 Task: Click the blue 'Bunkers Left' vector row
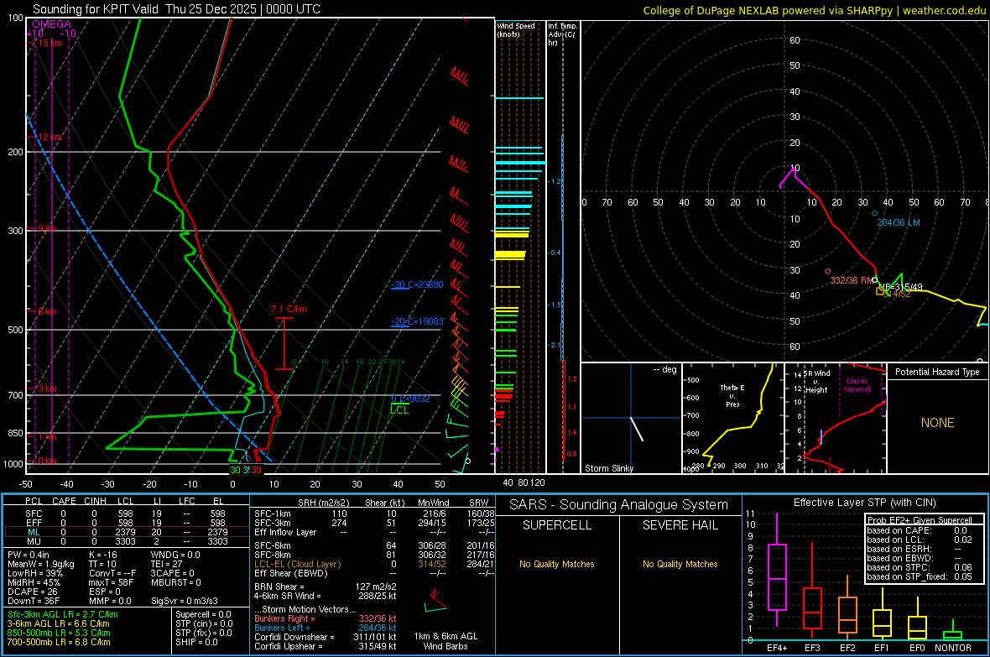point(326,628)
